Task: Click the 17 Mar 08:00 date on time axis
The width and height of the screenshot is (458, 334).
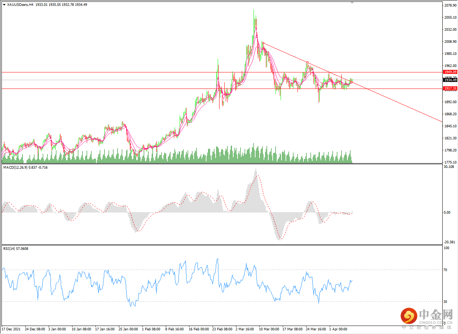Action: click(x=293, y=329)
